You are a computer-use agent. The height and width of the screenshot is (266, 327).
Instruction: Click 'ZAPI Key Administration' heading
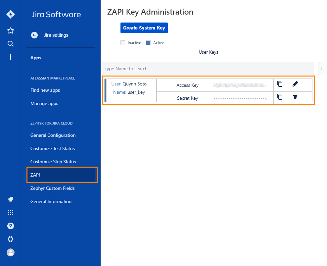(x=150, y=12)
